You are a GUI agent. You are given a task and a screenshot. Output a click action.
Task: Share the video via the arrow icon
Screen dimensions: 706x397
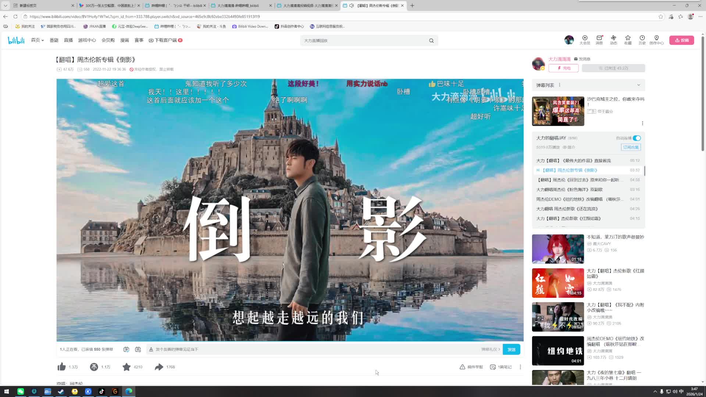[x=159, y=366]
